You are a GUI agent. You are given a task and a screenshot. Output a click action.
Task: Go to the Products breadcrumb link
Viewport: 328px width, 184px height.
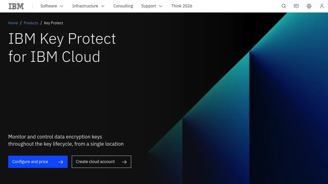(31, 23)
